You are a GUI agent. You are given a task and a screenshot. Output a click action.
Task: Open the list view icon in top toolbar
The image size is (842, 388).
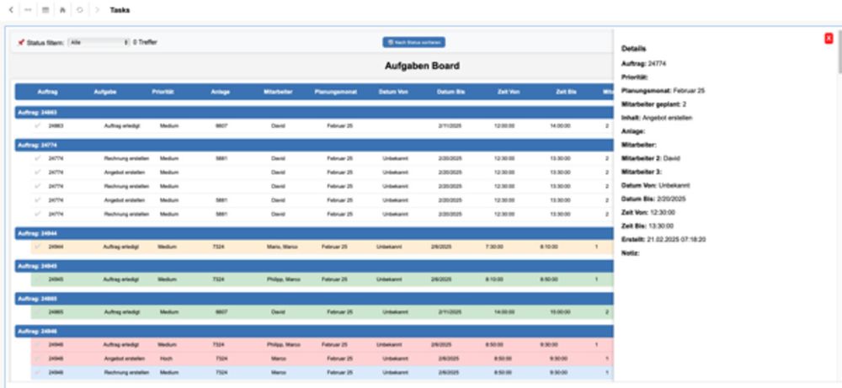(45, 9)
